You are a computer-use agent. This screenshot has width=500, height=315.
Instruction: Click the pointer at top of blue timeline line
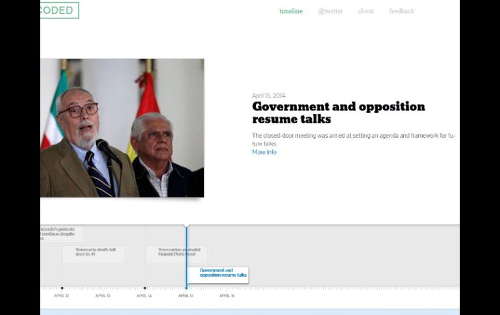(x=186, y=227)
